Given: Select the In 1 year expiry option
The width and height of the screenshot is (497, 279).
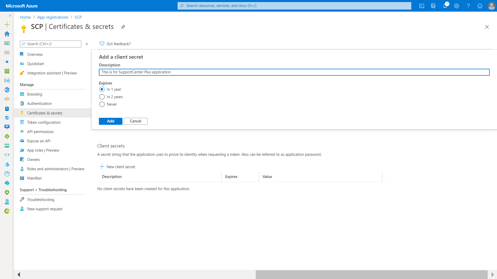Looking at the screenshot, I should [102, 89].
